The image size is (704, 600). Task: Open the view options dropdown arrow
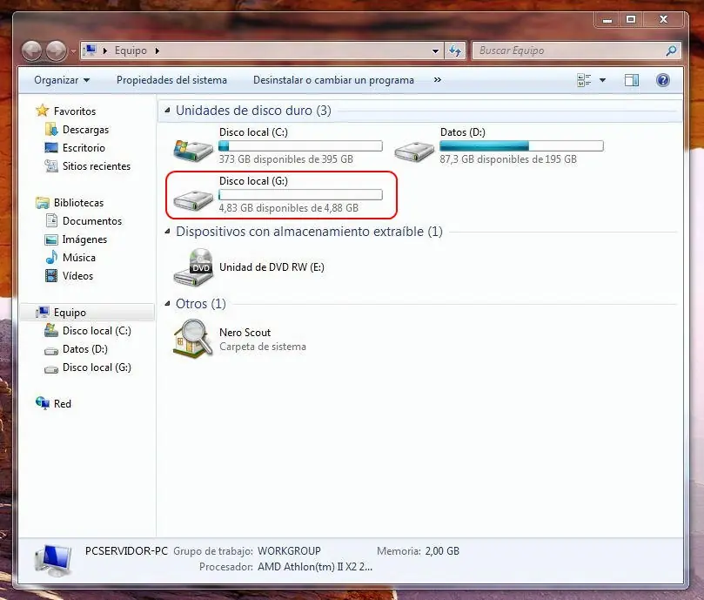click(602, 80)
